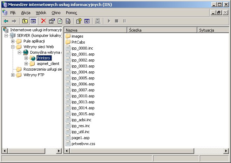The image size is (231, 163).
Task: Select Internetowe usługi informacyjne root node
Action: tap(36, 30)
